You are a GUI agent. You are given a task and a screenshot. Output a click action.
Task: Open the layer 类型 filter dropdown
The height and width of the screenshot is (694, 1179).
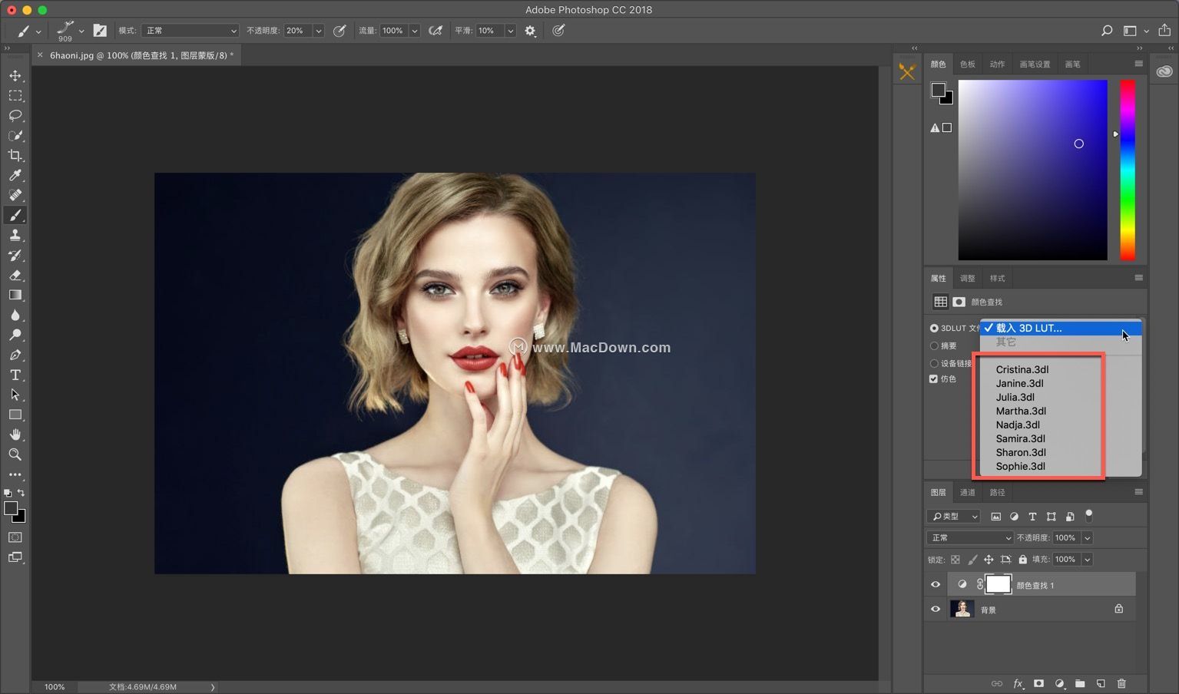pyautogui.click(x=954, y=517)
